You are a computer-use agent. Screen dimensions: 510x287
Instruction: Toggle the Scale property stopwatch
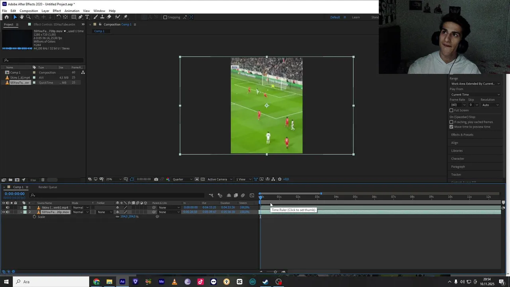click(34, 217)
